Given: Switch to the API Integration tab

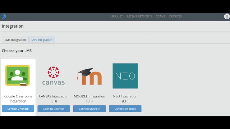Looking at the screenshot, I should pyautogui.click(x=42, y=40).
